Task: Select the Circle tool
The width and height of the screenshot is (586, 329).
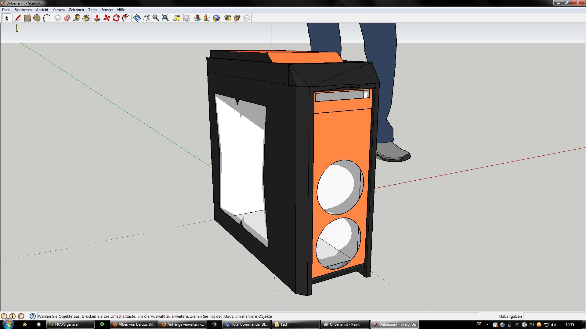Action: [x=37, y=18]
